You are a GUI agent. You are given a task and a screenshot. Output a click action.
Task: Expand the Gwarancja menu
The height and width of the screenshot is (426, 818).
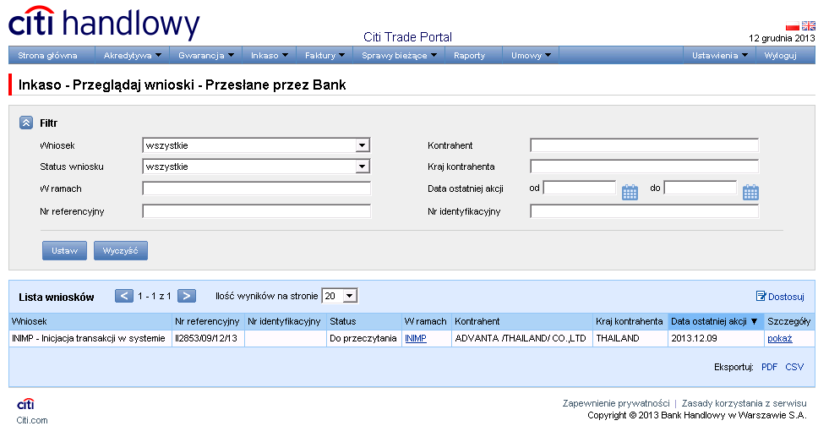(x=206, y=55)
